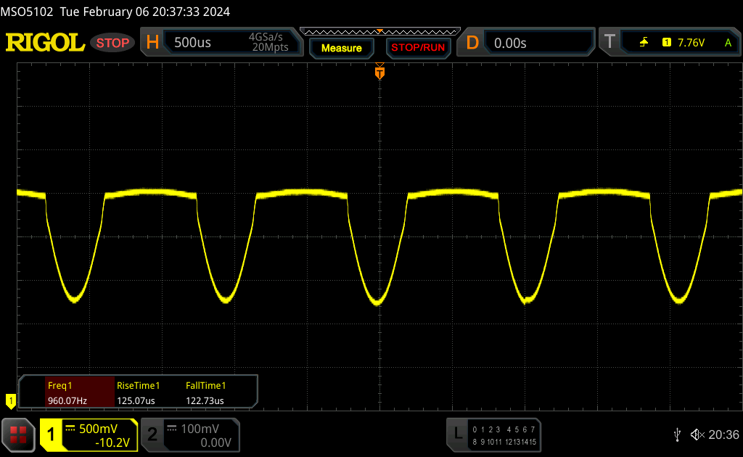
Task: Open the 7.76V trigger level setting
Action: point(691,43)
